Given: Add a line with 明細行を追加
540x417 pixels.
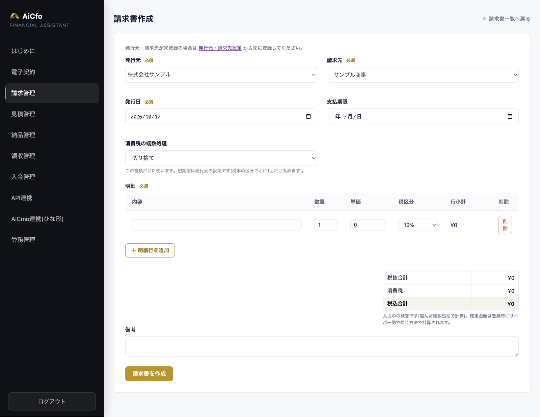Looking at the screenshot, I should (150, 250).
